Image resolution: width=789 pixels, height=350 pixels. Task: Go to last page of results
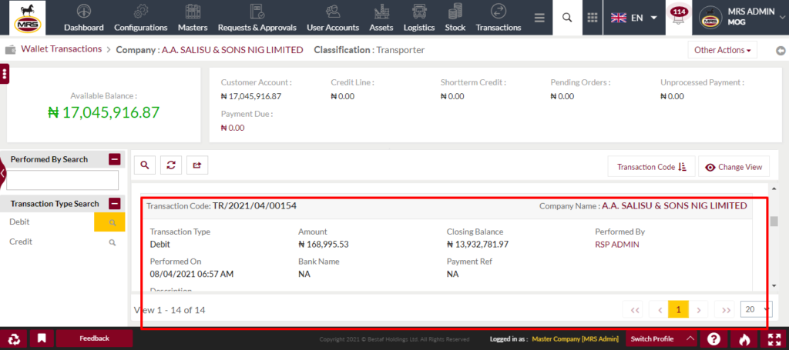click(726, 310)
